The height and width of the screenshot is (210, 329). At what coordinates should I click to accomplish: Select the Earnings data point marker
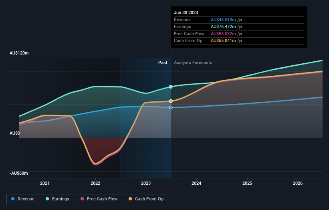(171, 87)
